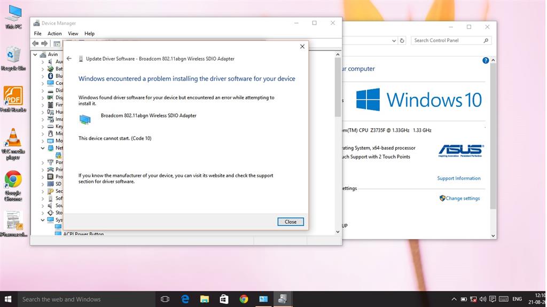Image resolution: width=547 pixels, height=307 pixels.
Task: Collapse the Avin root node
Action: pos(35,54)
